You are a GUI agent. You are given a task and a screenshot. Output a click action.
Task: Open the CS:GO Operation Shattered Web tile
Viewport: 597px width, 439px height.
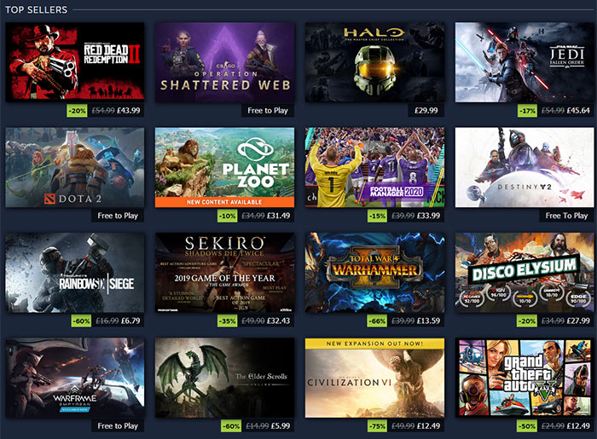[224, 62]
